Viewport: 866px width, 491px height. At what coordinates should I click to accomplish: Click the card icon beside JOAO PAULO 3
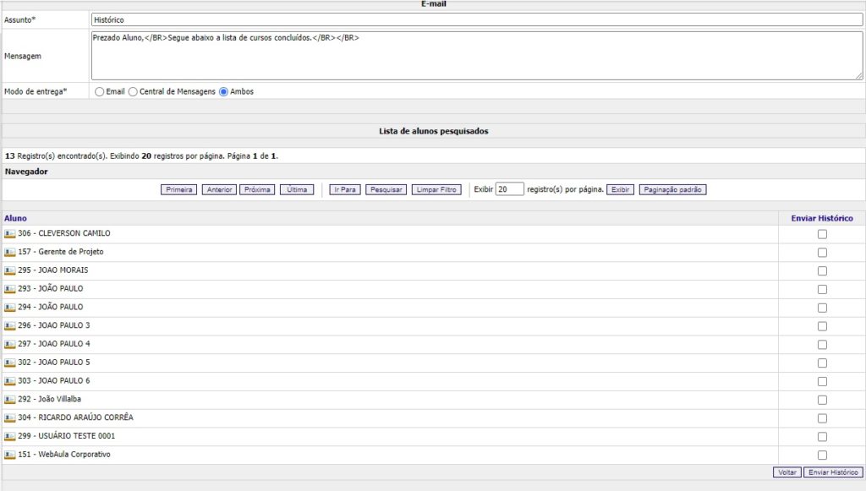pyautogui.click(x=10, y=326)
